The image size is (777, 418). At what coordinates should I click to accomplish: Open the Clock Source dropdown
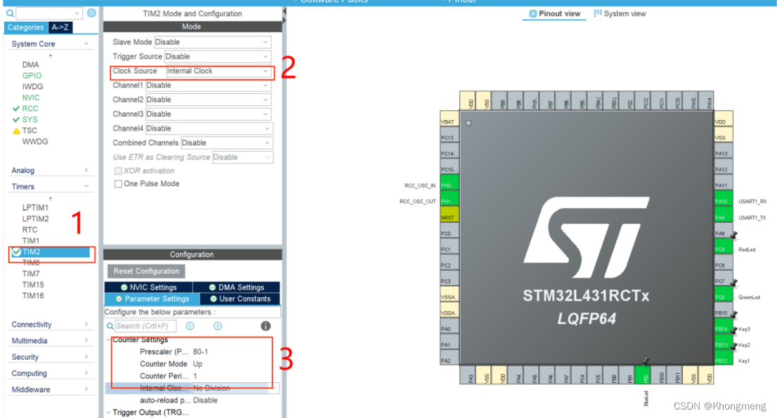219,71
